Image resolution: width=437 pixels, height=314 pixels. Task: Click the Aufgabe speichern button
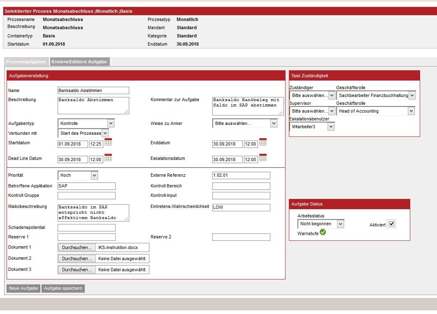(63, 289)
